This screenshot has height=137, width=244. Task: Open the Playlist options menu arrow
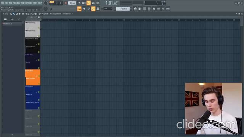coord(3,14)
